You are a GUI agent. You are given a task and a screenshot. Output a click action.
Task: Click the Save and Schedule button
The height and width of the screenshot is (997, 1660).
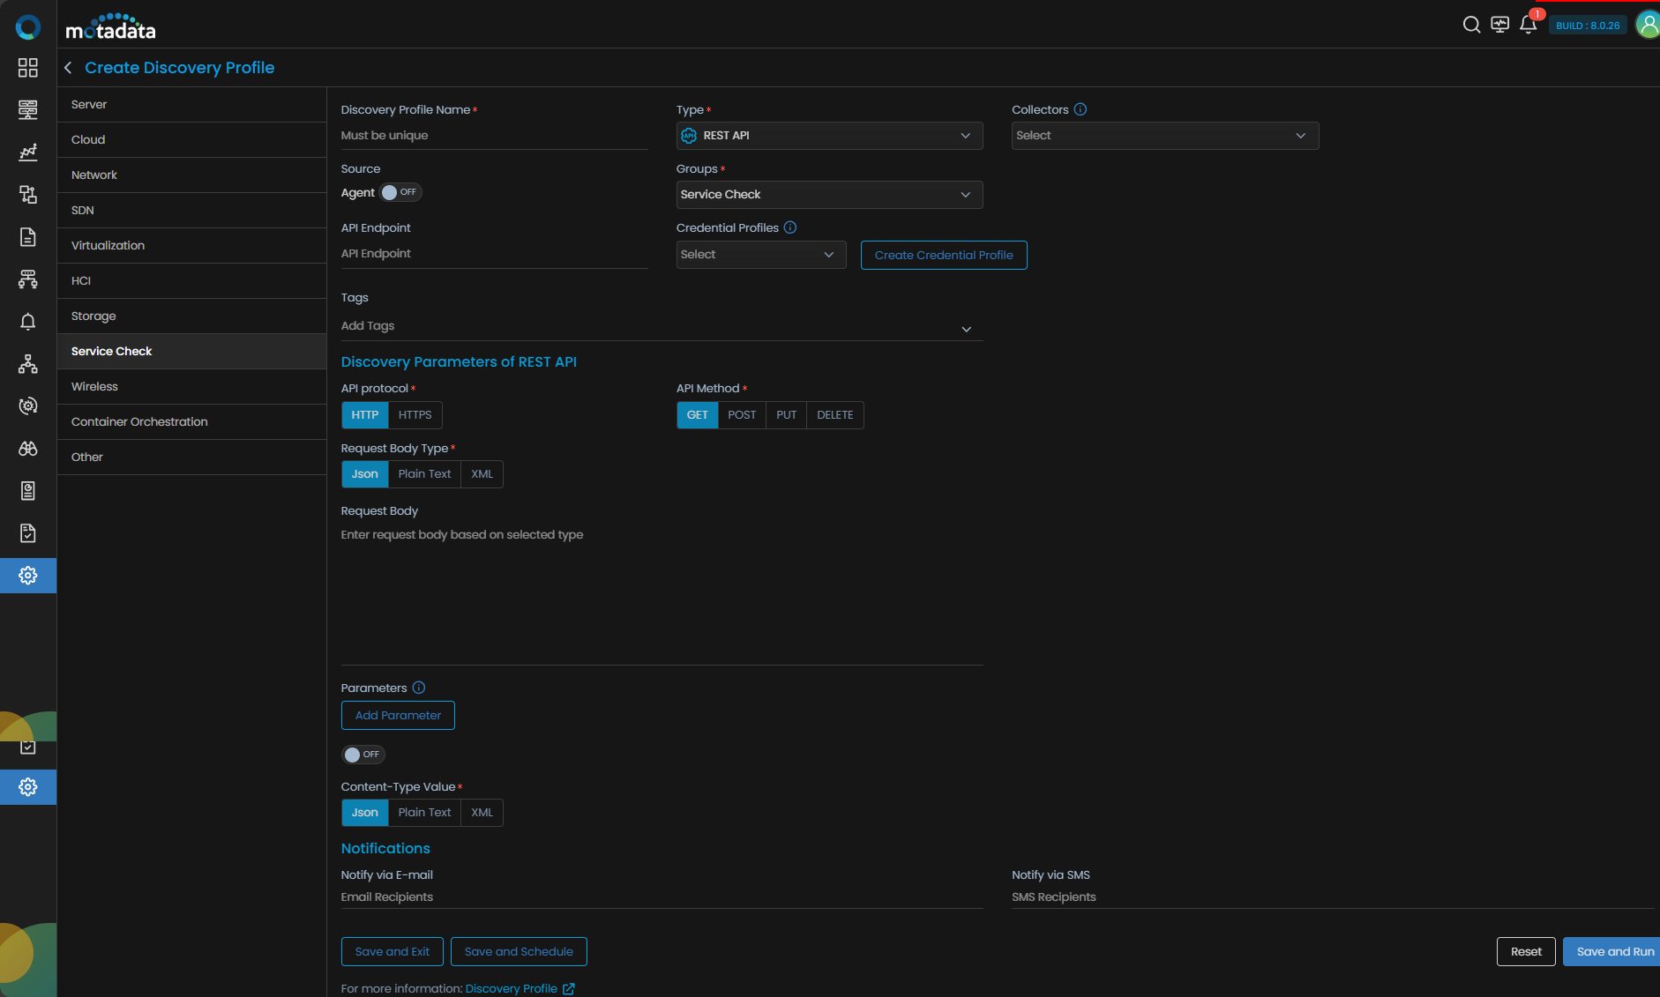pos(519,951)
